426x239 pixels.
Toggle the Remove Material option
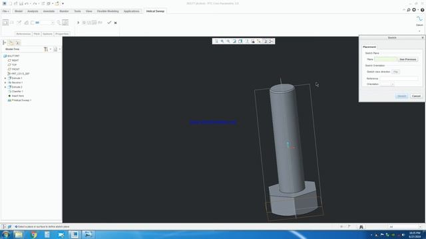pyautogui.click(x=27, y=23)
